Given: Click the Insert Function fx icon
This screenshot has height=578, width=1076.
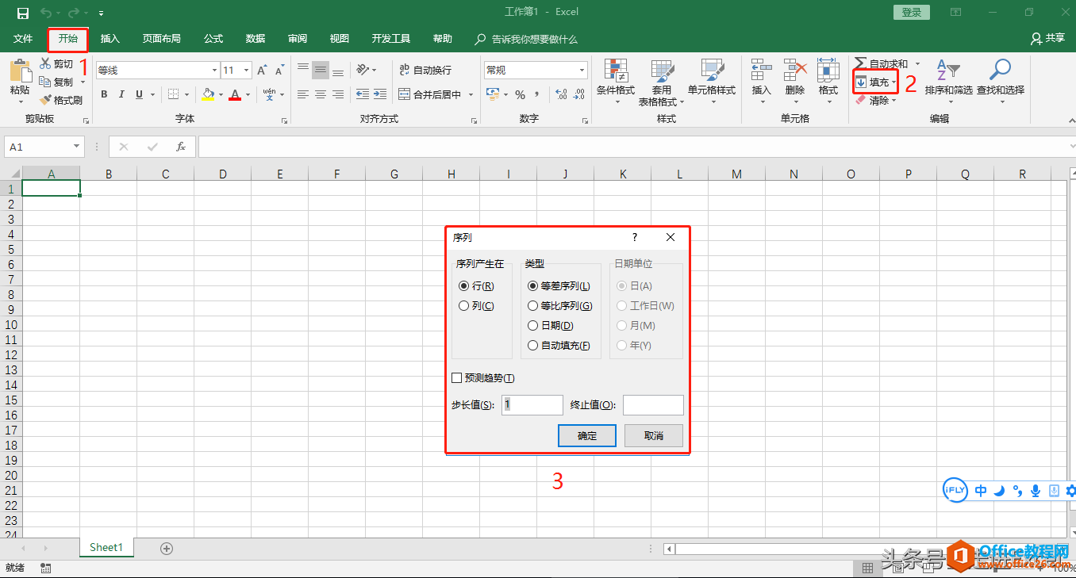Looking at the screenshot, I should [181, 147].
